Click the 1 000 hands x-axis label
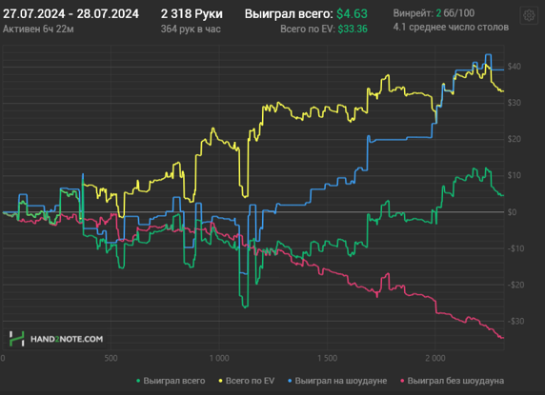Viewport: 545px width, 395px height. tap(219, 358)
